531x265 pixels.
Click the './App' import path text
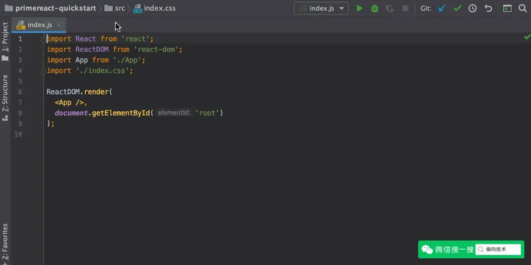click(127, 60)
